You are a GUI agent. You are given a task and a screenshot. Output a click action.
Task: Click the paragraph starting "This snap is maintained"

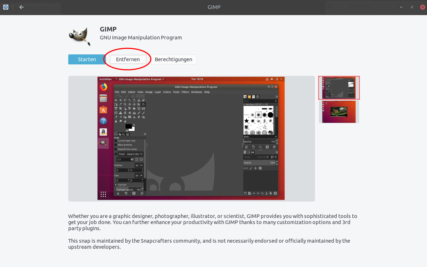click(x=209, y=244)
